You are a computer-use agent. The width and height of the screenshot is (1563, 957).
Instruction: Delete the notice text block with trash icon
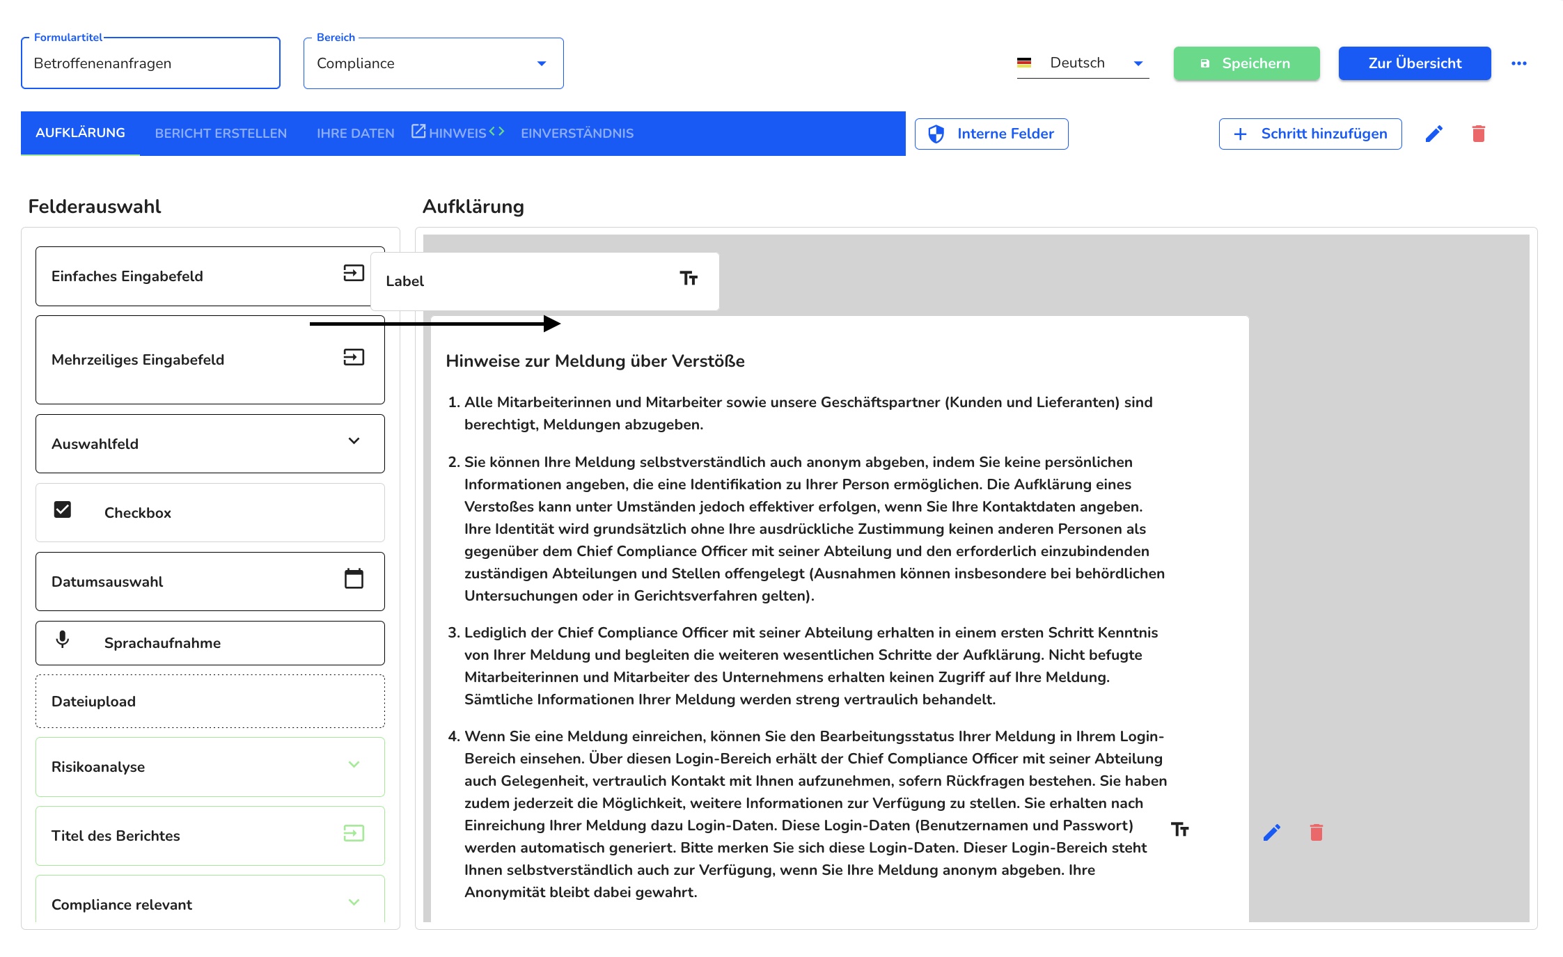coord(1316,832)
